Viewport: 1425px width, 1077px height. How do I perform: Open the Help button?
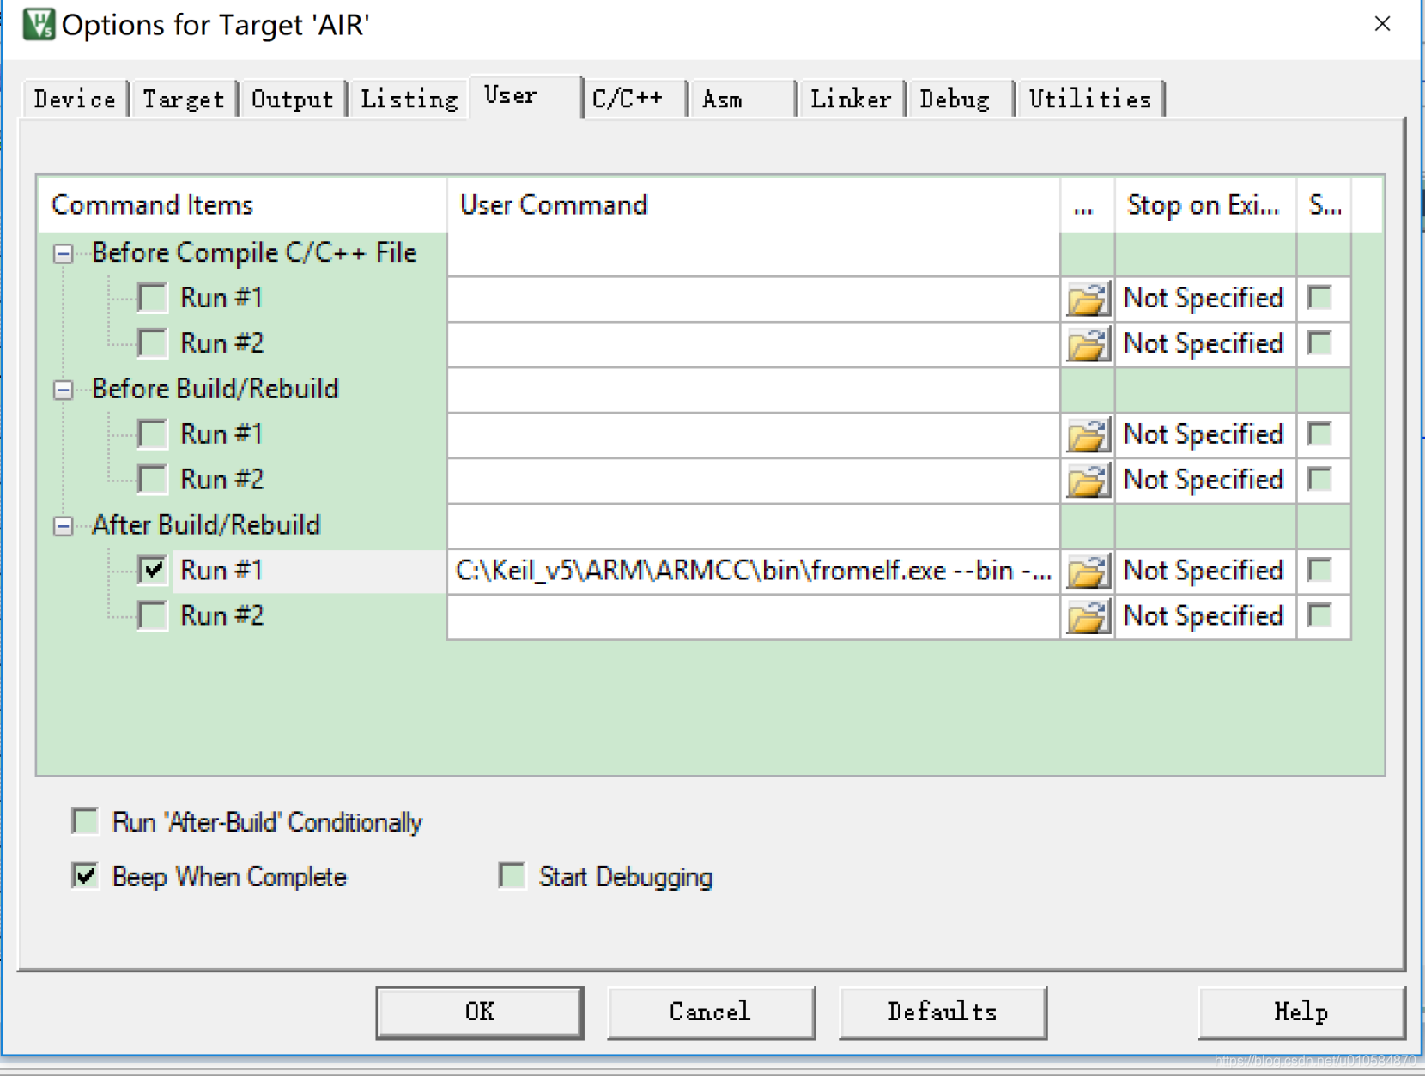[x=1301, y=1013]
